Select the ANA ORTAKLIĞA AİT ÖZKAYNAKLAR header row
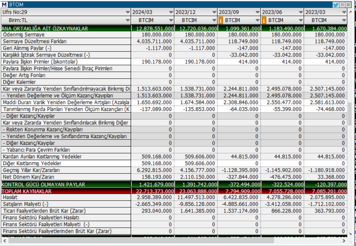 [66, 28]
